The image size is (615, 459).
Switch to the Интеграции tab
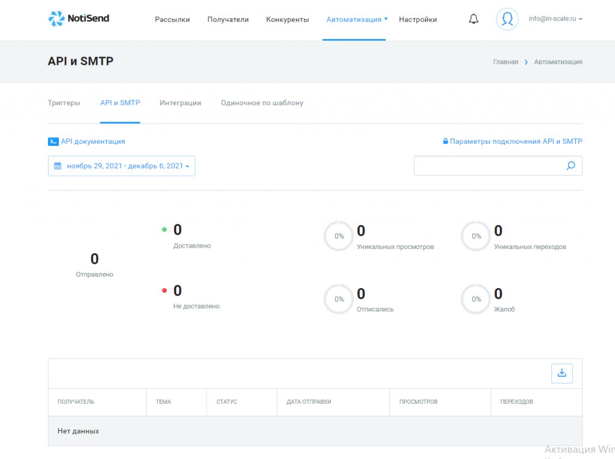(x=180, y=103)
